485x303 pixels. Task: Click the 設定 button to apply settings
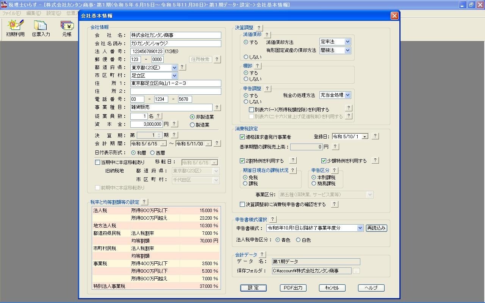click(x=253, y=288)
